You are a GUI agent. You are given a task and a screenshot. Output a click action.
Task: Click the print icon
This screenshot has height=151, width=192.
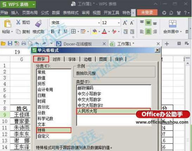point(23,44)
